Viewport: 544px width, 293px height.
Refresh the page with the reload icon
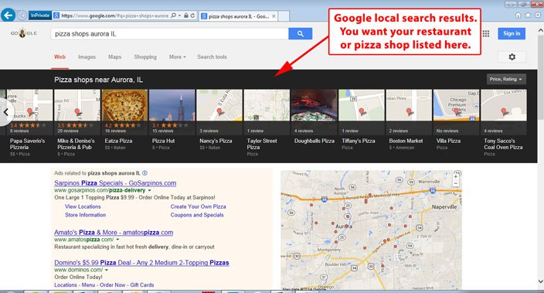192,15
